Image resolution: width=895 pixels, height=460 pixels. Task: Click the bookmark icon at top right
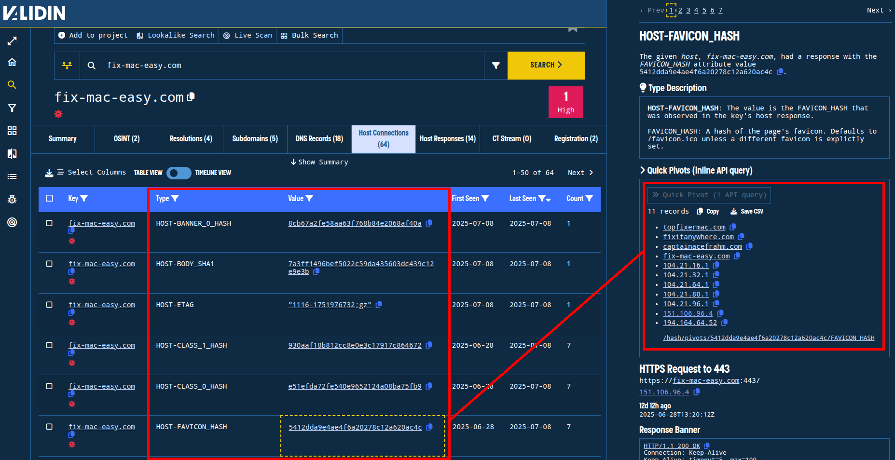tap(573, 29)
